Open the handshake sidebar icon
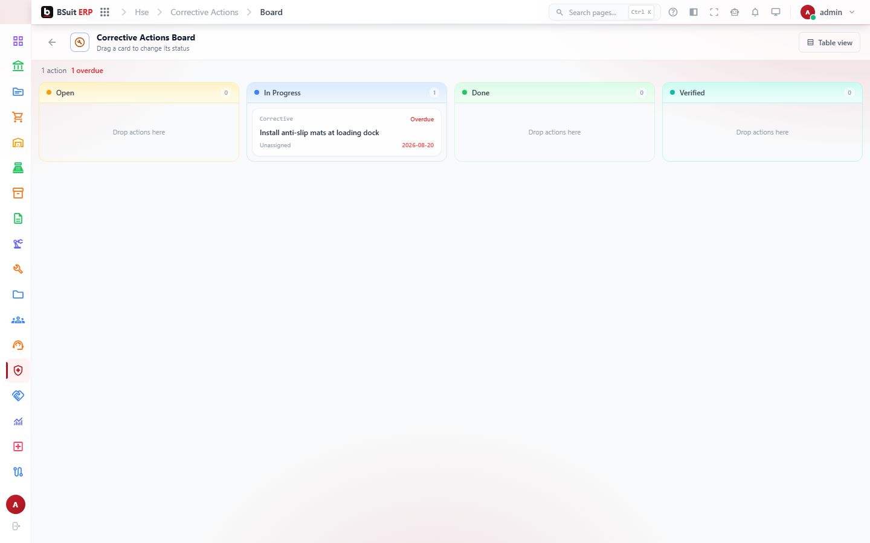 click(18, 396)
